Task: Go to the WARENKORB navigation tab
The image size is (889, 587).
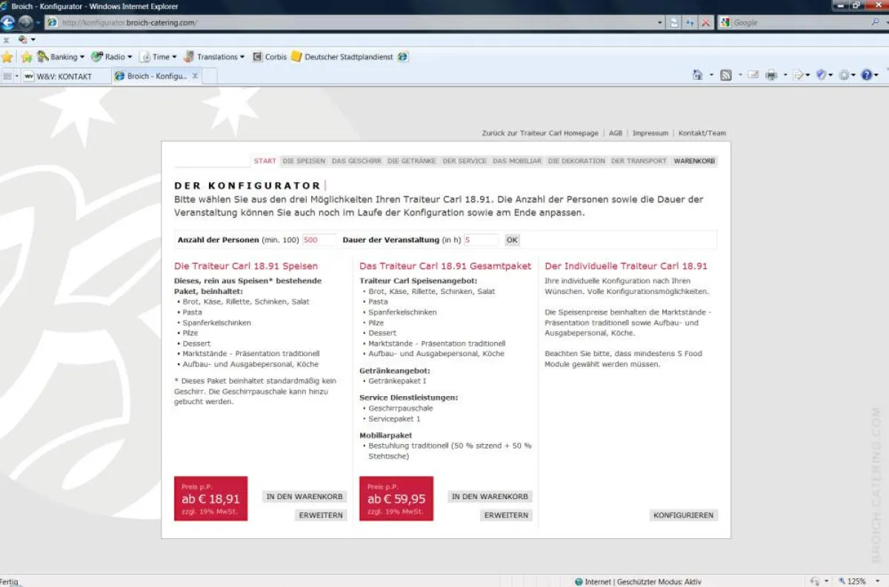Action: click(694, 161)
